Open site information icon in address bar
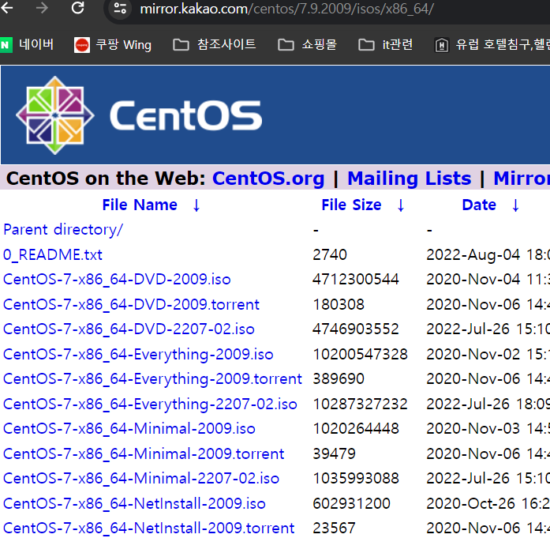This screenshot has height=538, width=550. tap(120, 8)
